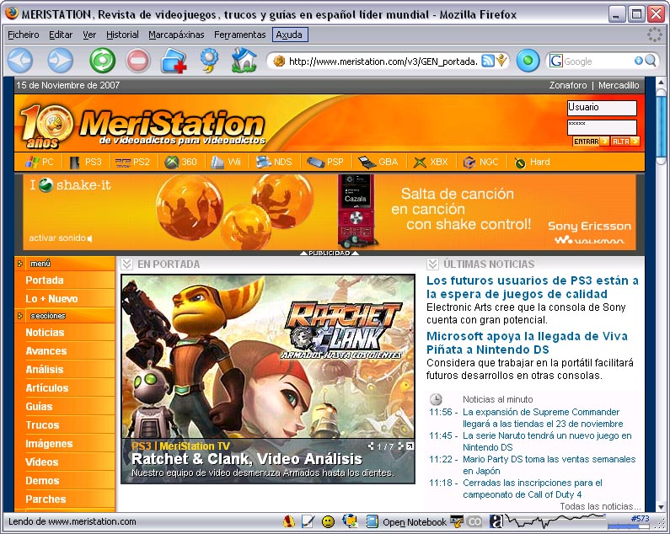Click the ALTA sign-up button
This screenshot has height=534, width=670.
click(x=624, y=142)
